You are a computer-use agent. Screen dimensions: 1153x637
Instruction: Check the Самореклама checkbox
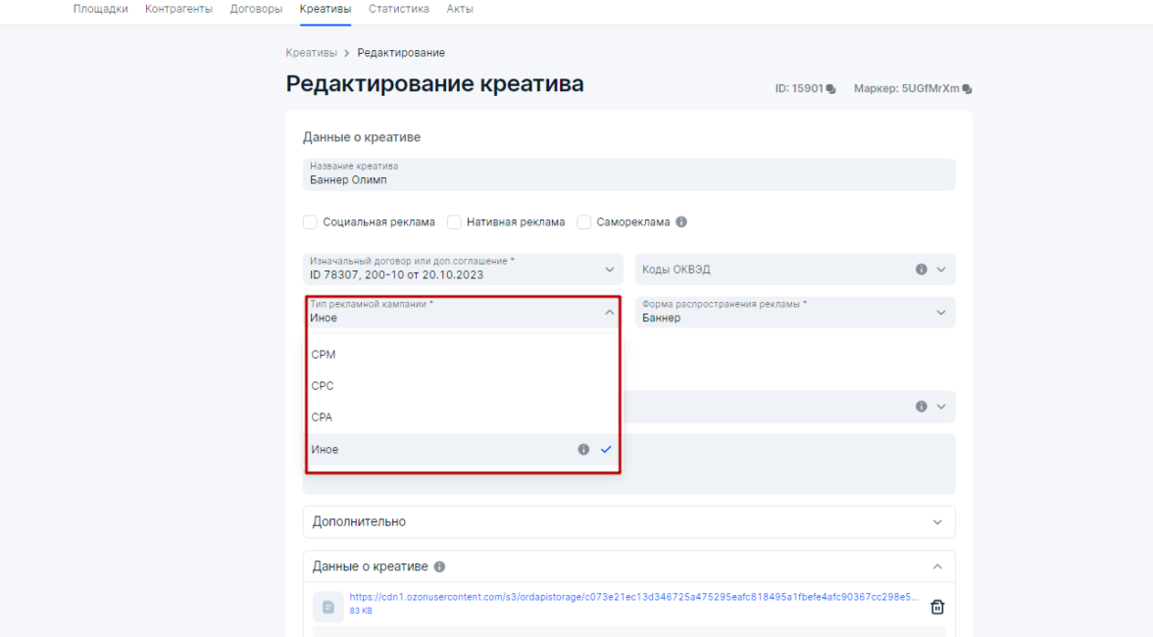click(x=584, y=222)
